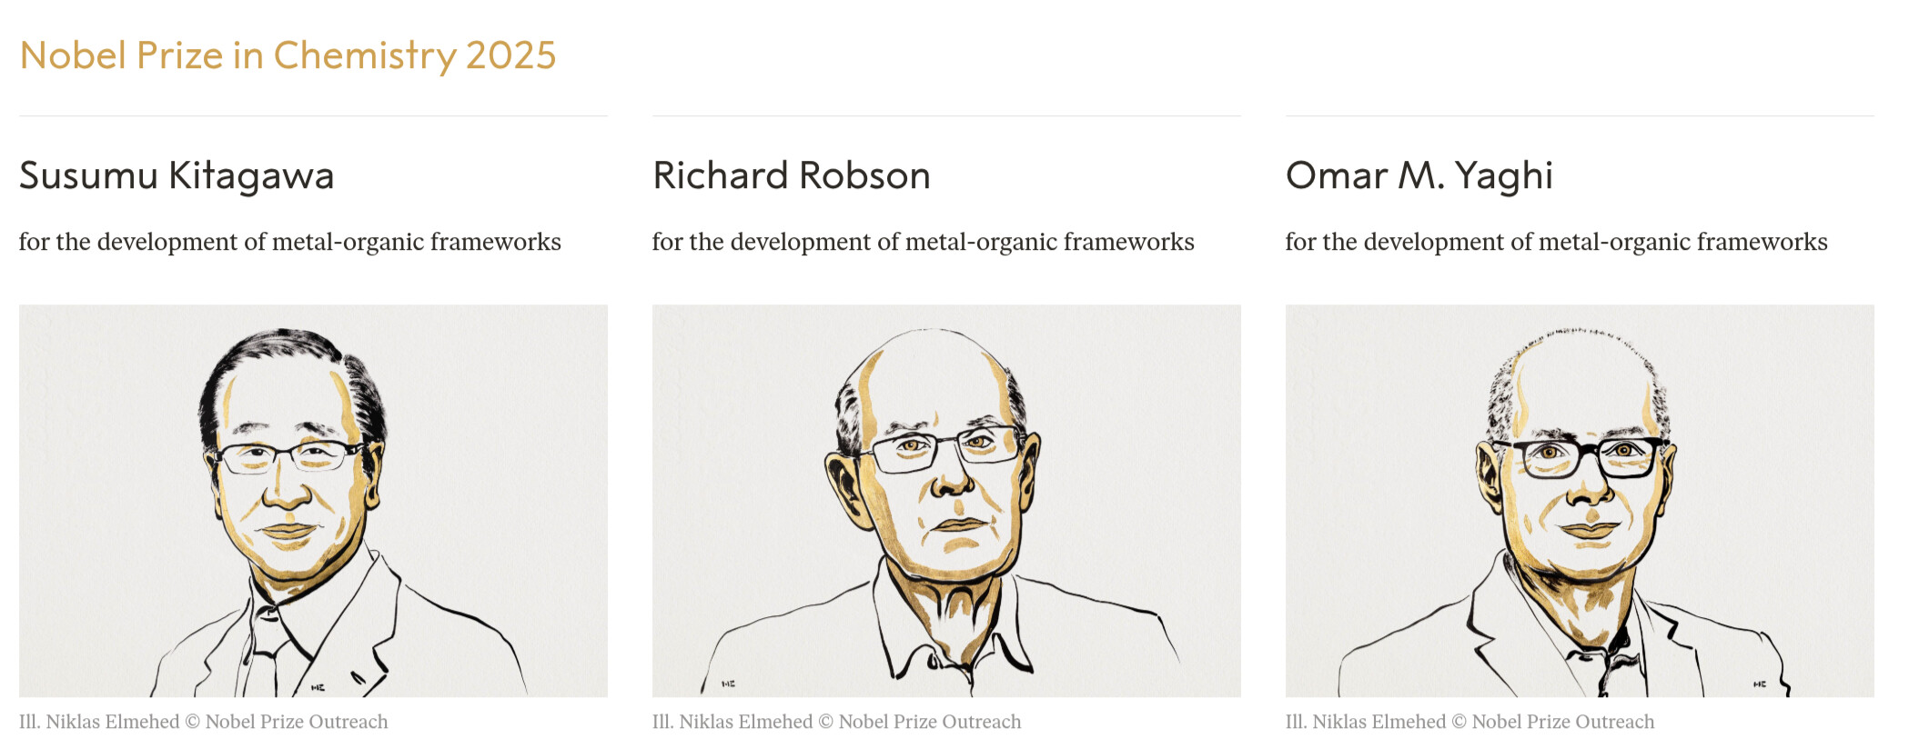Open Richard Robson's laureate page

791,175
